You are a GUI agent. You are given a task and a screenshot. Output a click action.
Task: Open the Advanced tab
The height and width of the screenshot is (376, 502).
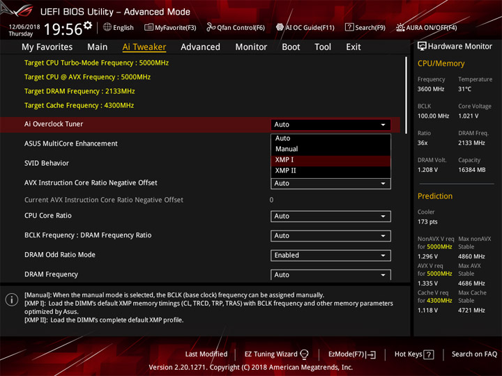pyautogui.click(x=200, y=47)
